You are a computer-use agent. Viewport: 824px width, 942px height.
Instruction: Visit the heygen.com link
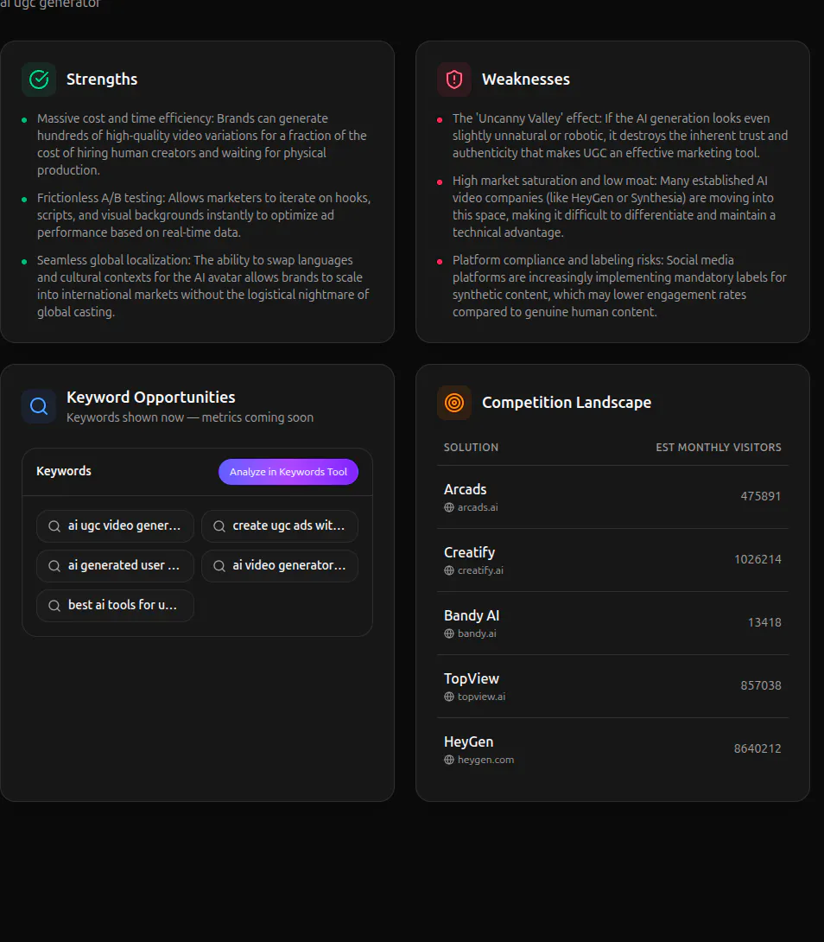click(485, 760)
